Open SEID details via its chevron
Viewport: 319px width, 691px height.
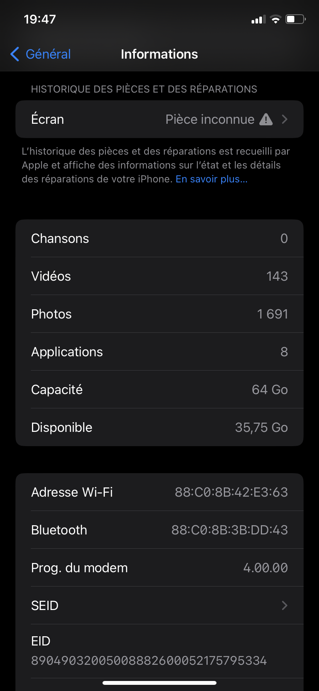click(x=285, y=605)
